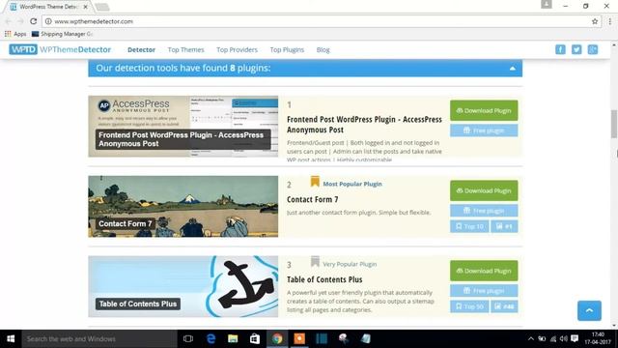Screen dimensions: 618x348
Task: Open Task View on the taskbar
Action: [188, 339]
